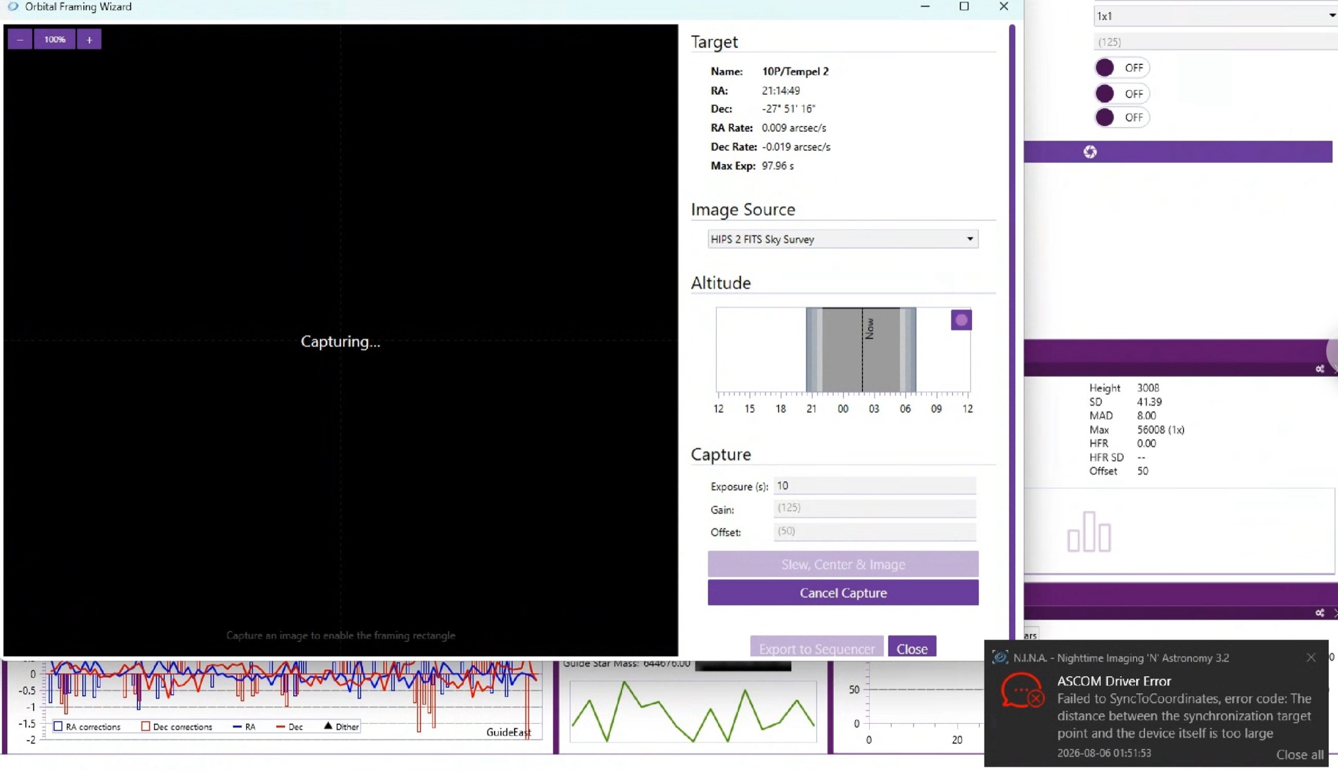
Task: Click the Max value 56008 (1x)
Action: pos(1160,430)
